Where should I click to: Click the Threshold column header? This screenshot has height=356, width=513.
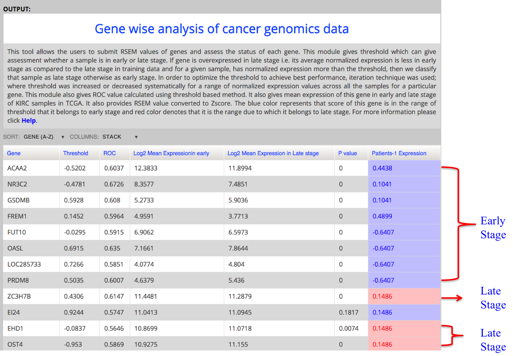point(76,153)
